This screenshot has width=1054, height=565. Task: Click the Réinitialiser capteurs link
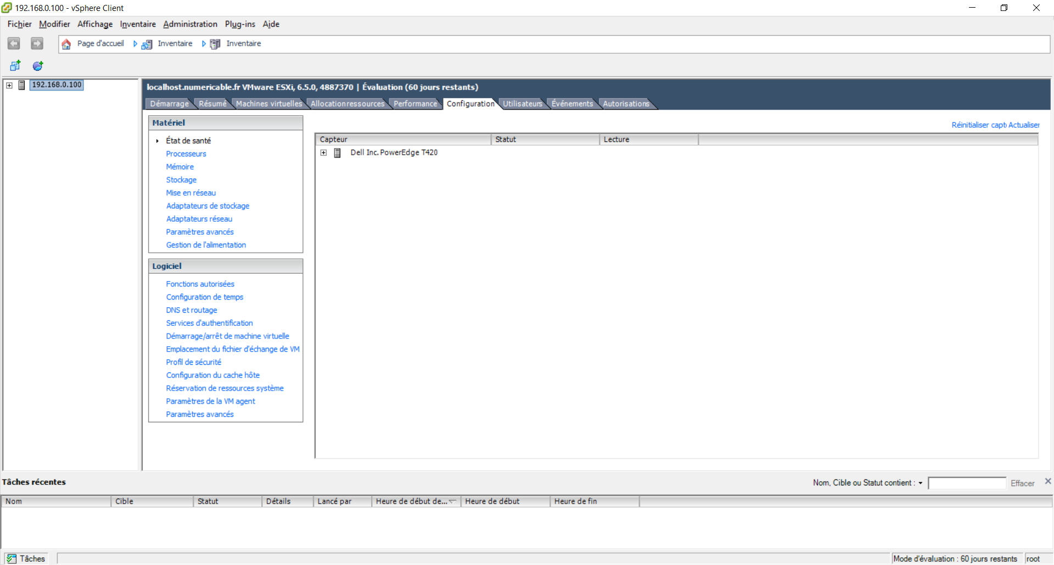979,125
